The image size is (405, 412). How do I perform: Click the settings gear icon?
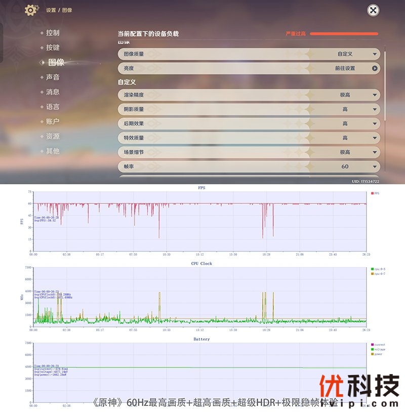pyautogui.click(x=31, y=10)
